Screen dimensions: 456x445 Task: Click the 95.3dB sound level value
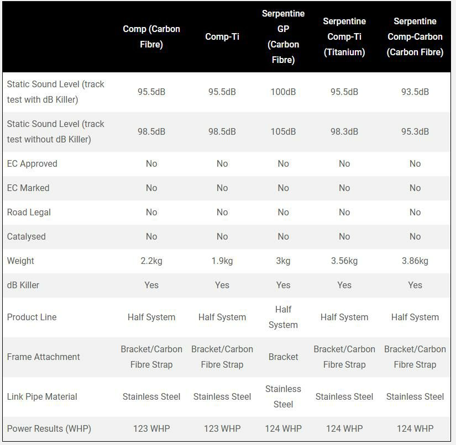(x=415, y=131)
